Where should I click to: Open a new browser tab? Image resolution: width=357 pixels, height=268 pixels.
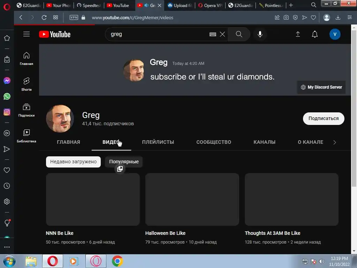[x=291, y=5]
